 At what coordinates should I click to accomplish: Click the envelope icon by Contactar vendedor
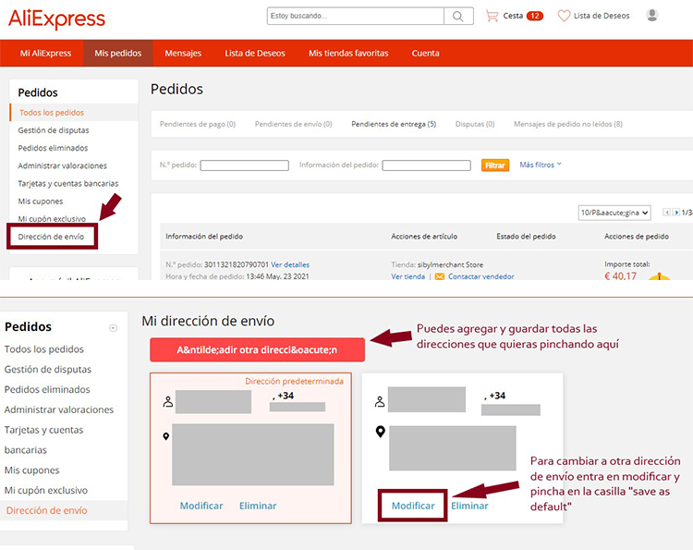[439, 276]
